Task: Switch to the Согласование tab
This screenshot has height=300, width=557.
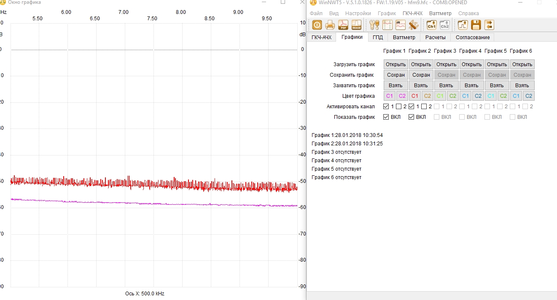Action: pos(473,37)
